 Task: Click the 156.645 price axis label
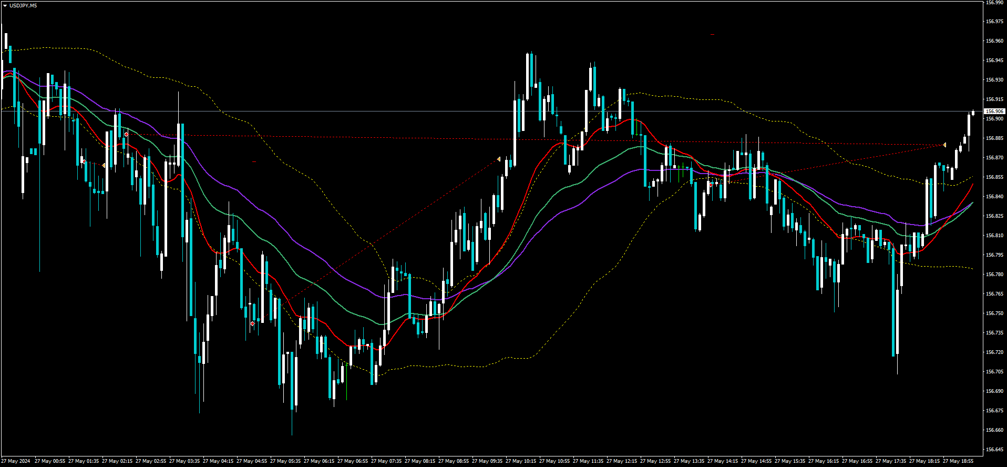[x=994, y=450]
